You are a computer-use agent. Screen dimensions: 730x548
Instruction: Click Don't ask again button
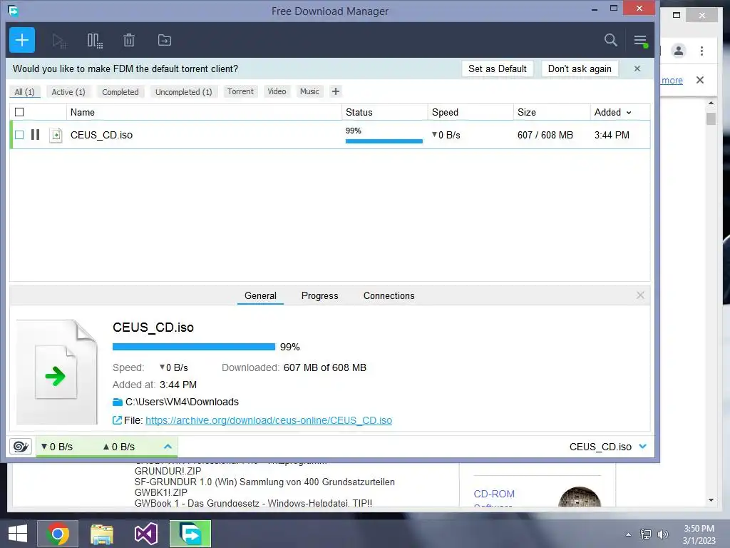(x=580, y=68)
